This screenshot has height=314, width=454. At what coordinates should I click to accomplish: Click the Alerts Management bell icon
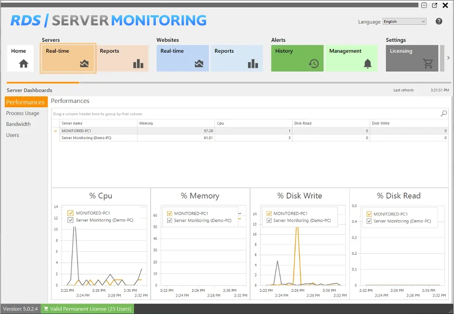[x=368, y=64]
